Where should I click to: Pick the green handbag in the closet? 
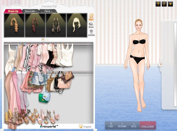[43, 98]
